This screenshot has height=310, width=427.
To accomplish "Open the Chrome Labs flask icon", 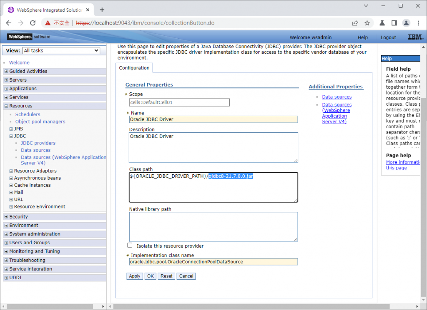I will pos(382,23).
